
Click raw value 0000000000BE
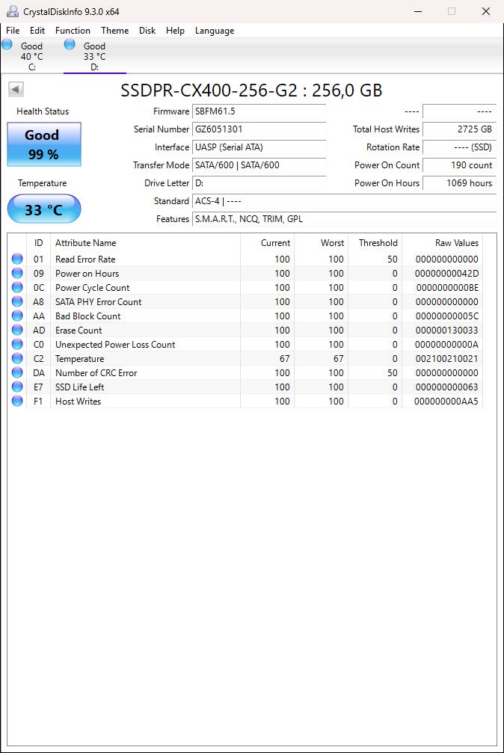tap(447, 288)
